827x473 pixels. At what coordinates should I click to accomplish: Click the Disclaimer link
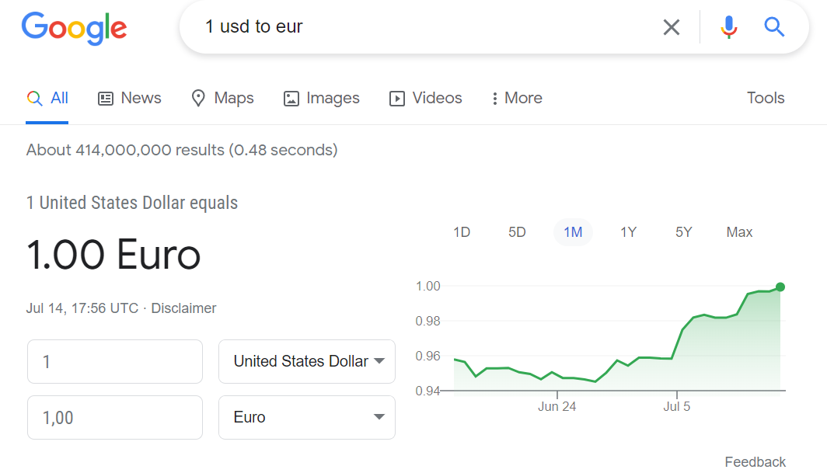click(183, 308)
